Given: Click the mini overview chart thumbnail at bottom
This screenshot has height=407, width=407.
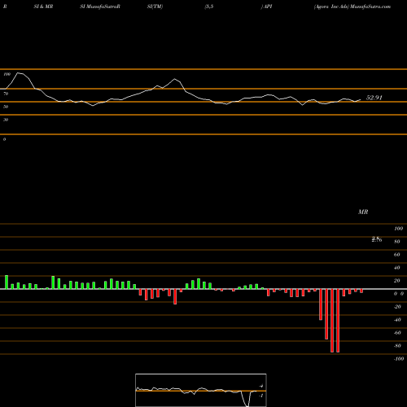Looking at the screenshot, I should point(201,390).
